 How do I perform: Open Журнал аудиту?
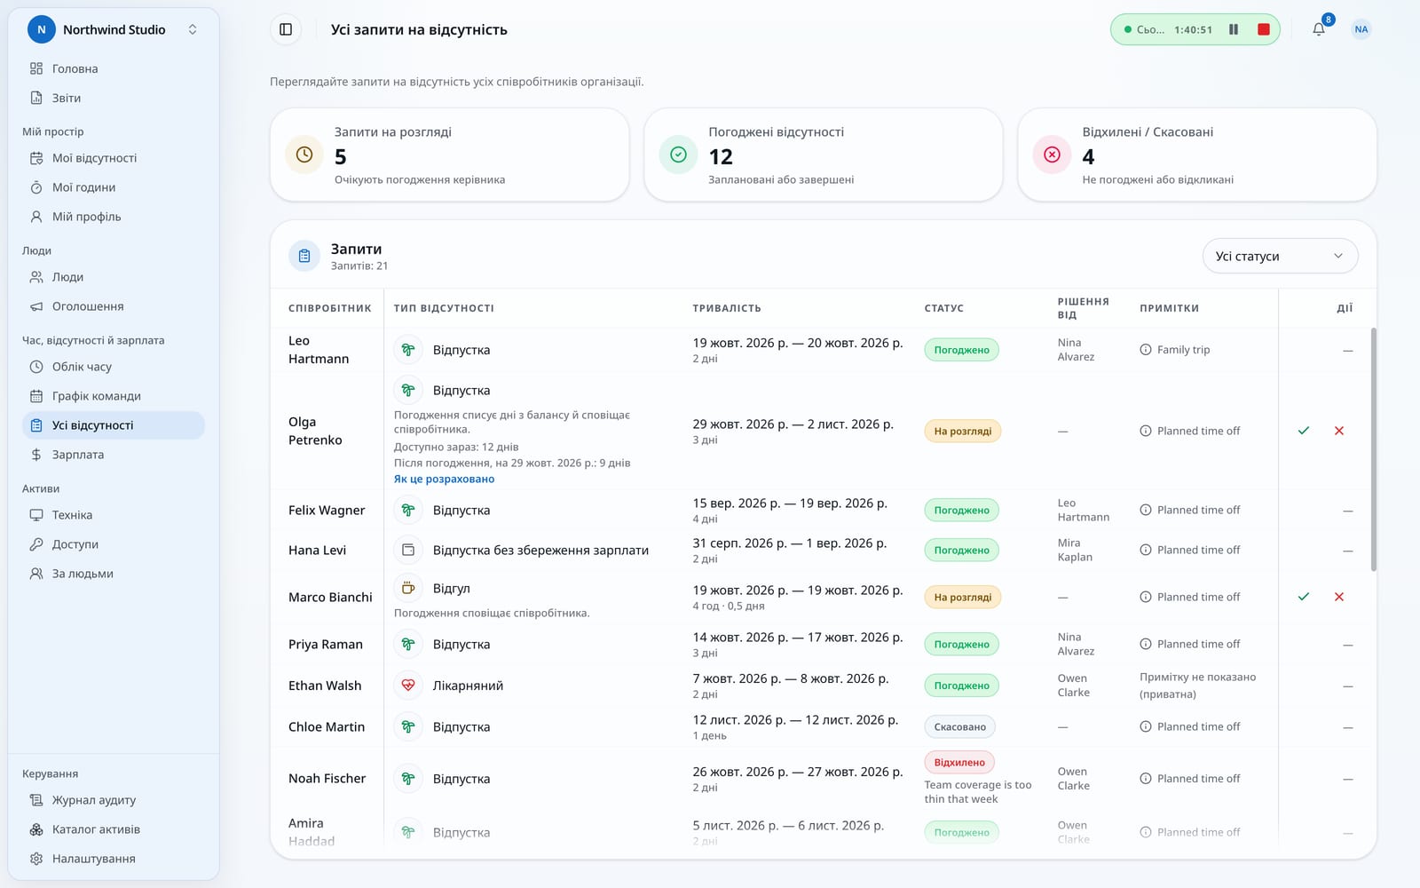[x=114, y=800]
